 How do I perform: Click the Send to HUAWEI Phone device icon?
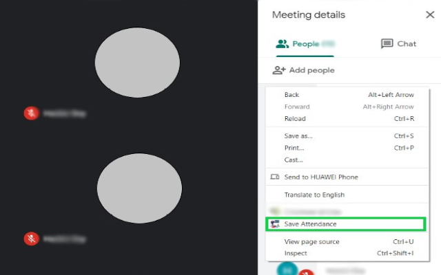tap(275, 177)
